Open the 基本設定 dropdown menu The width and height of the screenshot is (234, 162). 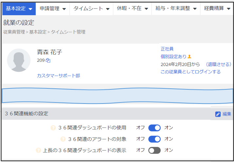(x=19, y=9)
